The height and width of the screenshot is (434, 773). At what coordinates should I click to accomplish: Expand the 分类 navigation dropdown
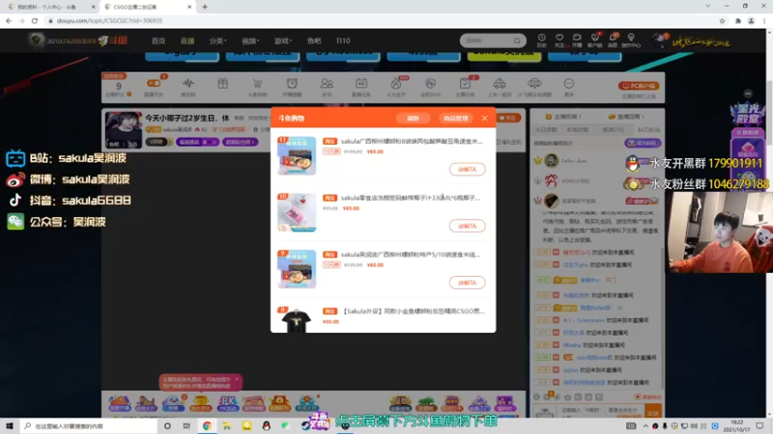(x=216, y=41)
